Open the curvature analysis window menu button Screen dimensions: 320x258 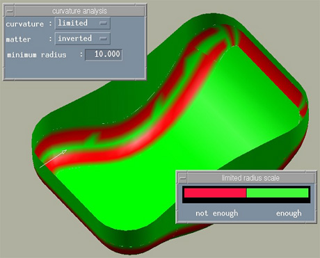tap(10, 11)
